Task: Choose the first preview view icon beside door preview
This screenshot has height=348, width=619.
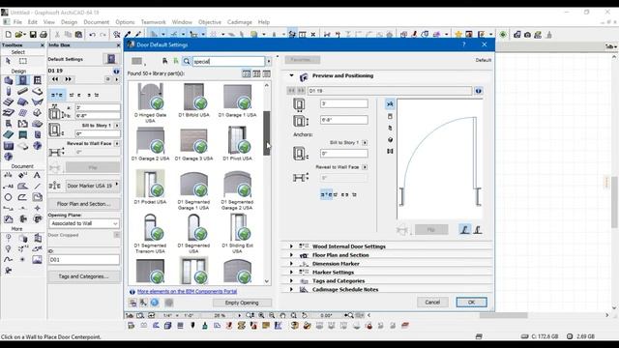Action: [390, 103]
